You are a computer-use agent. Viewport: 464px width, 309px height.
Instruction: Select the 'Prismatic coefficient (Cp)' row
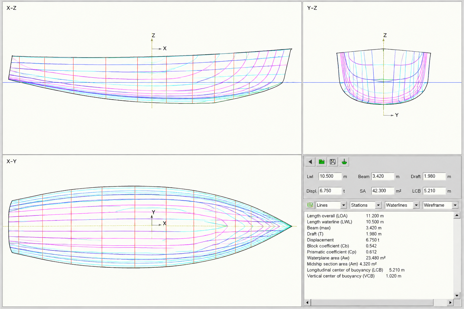coord(342,252)
